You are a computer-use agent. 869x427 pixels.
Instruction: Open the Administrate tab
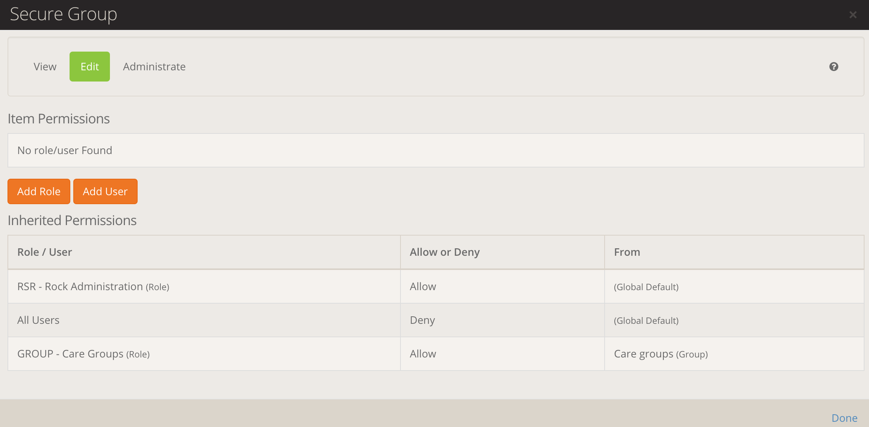154,67
